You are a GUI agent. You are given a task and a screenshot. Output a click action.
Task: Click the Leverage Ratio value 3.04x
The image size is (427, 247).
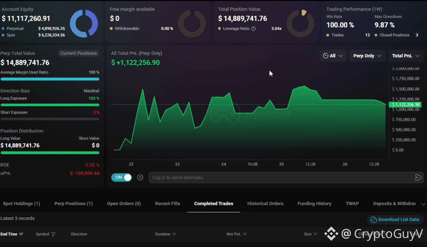pos(276,29)
